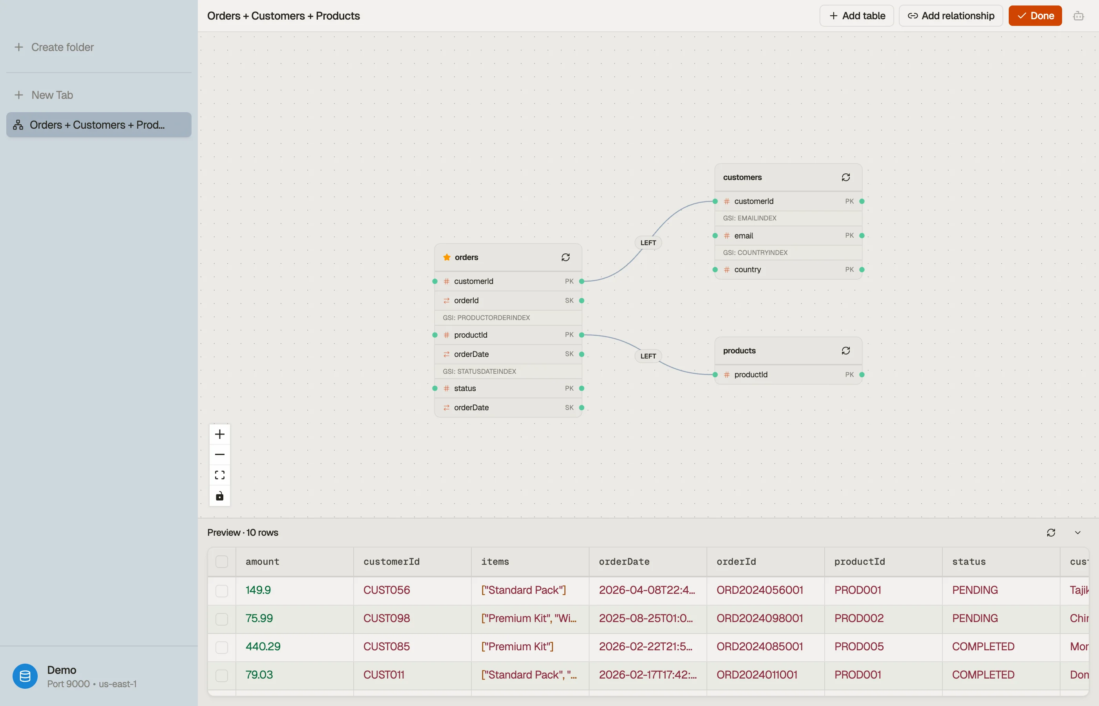Click GSI: STATUSDATEINDEX label in orders

[x=479, y=371]
